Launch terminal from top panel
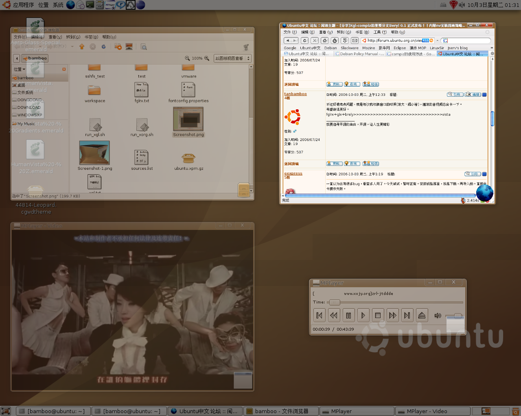The image size is (521, 416). coord(90,5)
